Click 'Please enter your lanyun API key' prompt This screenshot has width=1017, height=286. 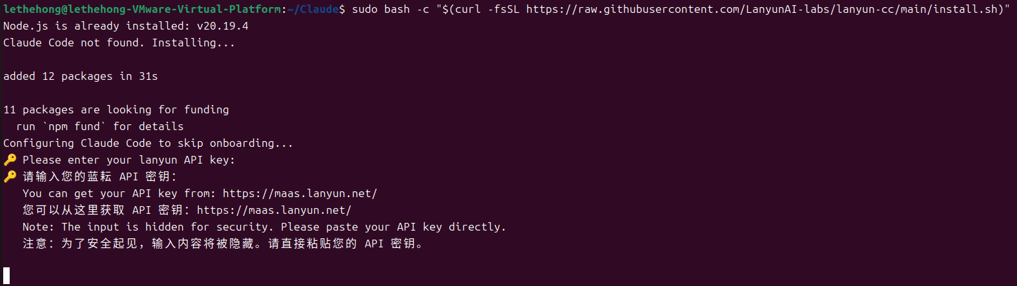[x=128, y=160]
